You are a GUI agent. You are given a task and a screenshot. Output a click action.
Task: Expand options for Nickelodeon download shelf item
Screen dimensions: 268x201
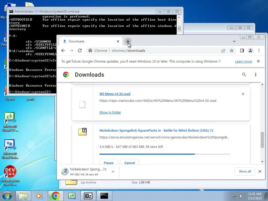point(113,172)
